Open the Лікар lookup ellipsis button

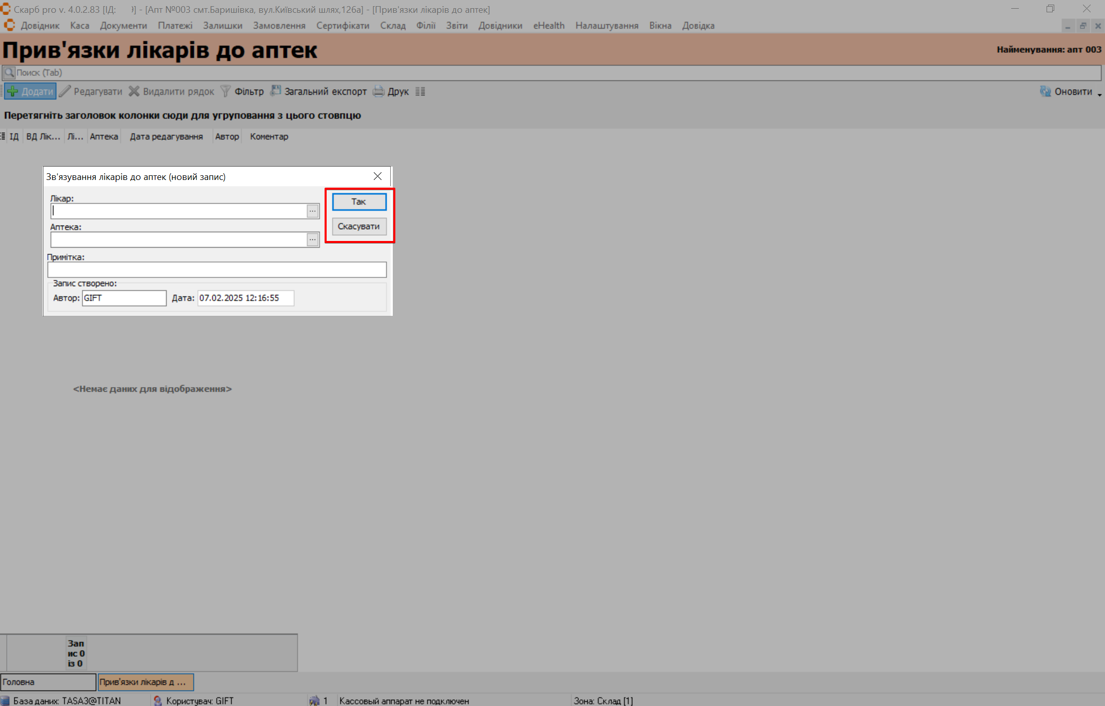[312, 211]
